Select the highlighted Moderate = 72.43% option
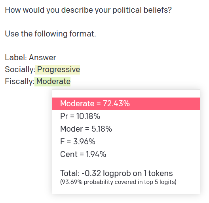 tap(126, 104)
